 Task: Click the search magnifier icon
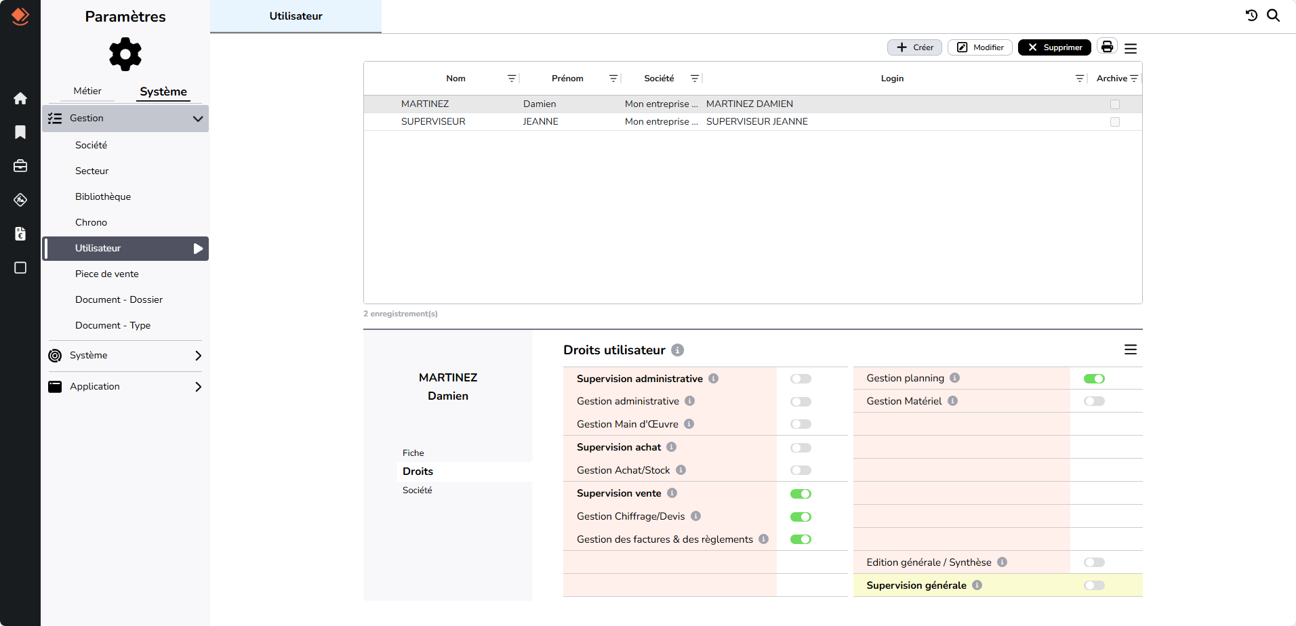pyautogui.click(x=1274, y=16)
